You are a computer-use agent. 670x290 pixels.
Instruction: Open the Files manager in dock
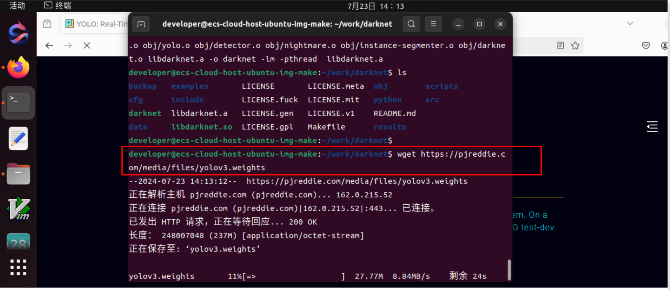pos(18,174)
